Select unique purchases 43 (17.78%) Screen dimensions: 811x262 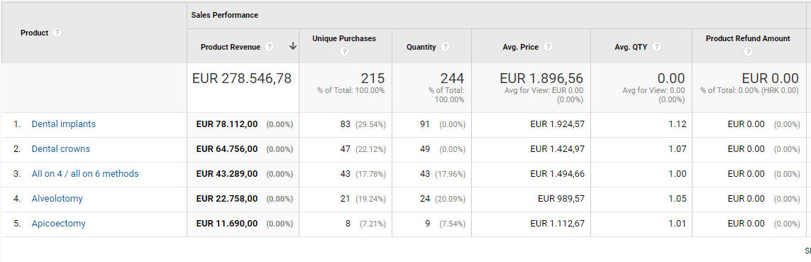point(363,174)
